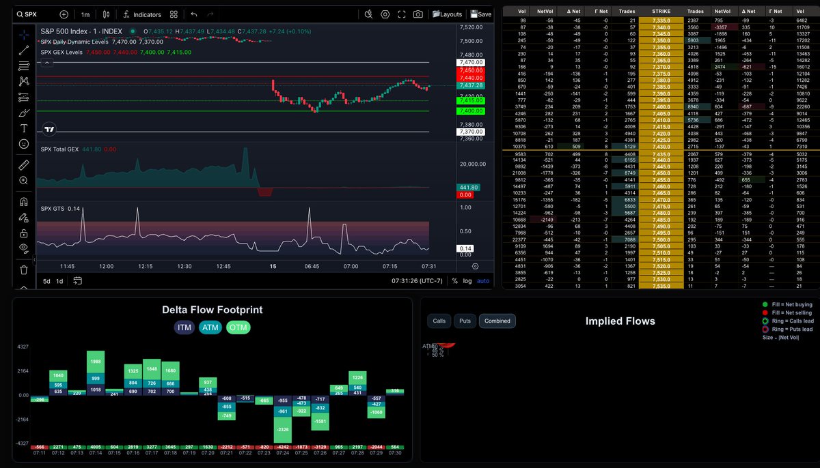
Task: Collapse the drawing toolbar side arrow
Action: 35,261
